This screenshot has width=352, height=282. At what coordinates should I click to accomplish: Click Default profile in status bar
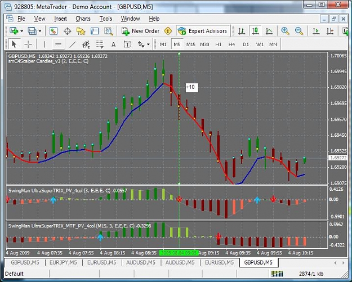pos(15,274)
